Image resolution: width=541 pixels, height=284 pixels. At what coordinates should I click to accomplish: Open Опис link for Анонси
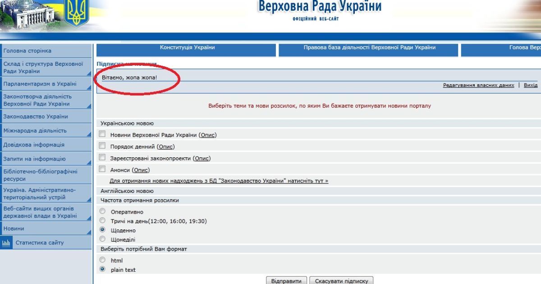[x=141, y=170]
